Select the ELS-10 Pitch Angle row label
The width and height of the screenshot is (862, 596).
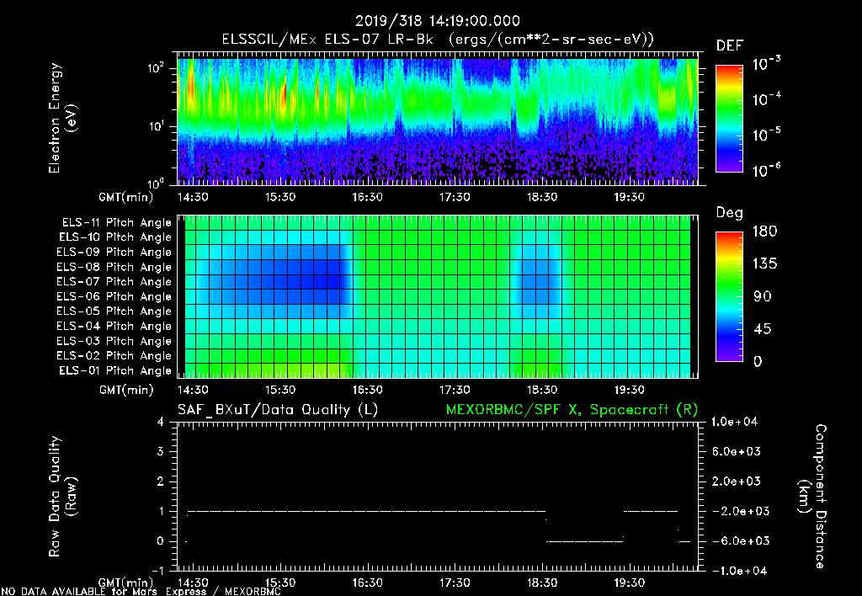pyautogui.click(x=115, y=237)
